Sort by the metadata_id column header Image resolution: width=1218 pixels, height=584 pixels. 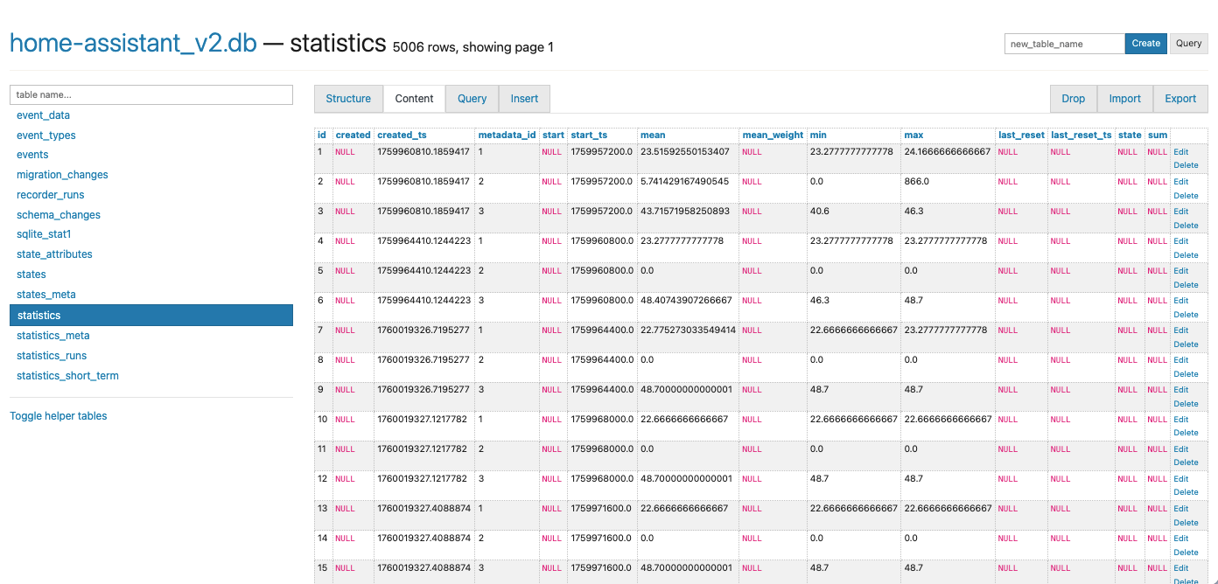507,136
